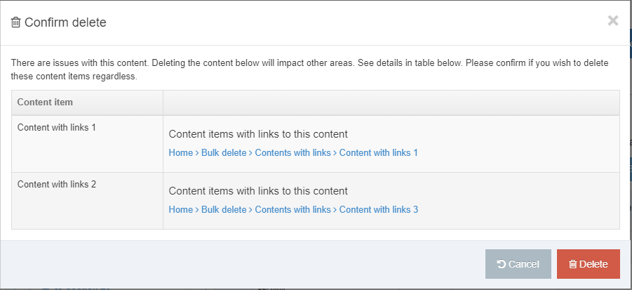Follow the Bulk delete link in the second row

coord(224,209)
